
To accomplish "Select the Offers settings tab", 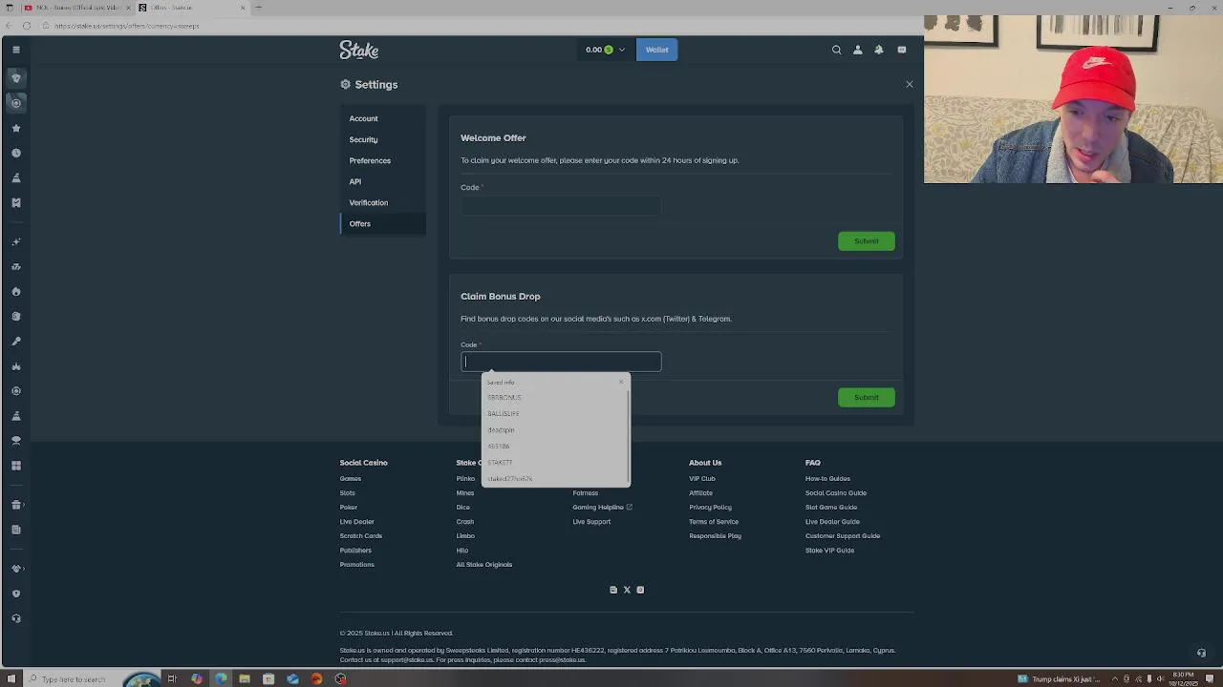I will point(382,223).
